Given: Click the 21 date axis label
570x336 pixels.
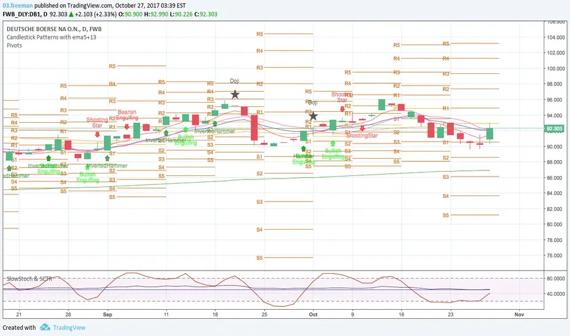Looking at the screenshot, I should [19, 315].
